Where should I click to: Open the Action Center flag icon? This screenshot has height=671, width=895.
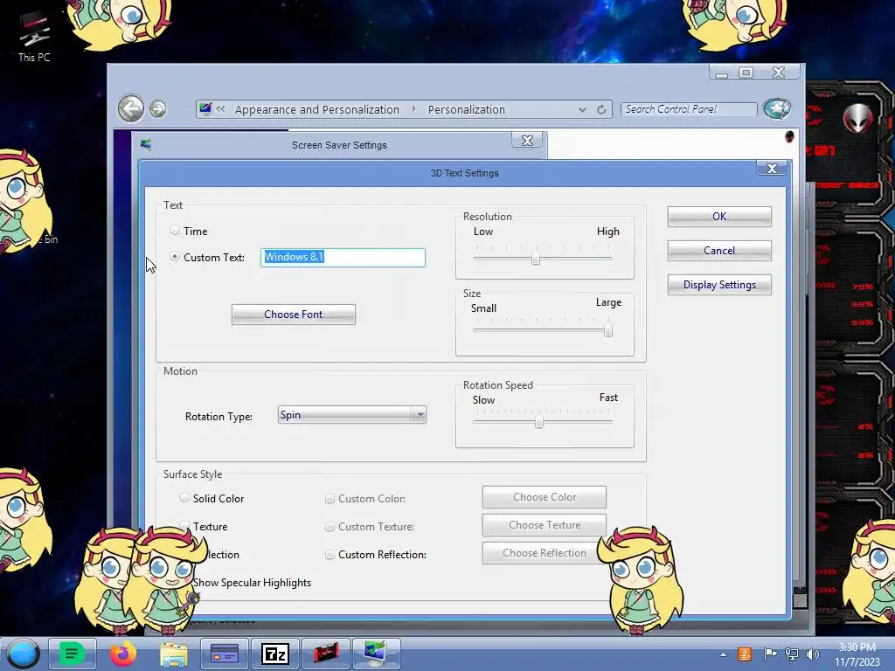pos(770,654)
